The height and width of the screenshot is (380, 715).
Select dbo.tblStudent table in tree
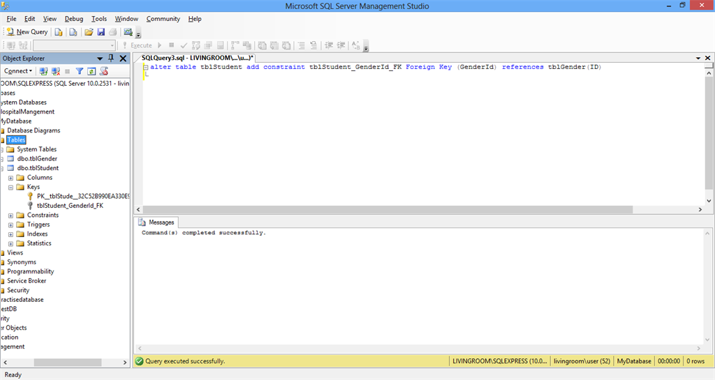(38, 168)
